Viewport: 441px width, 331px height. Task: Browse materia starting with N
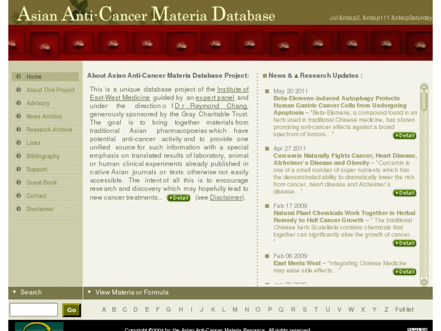tap(247, 310)
